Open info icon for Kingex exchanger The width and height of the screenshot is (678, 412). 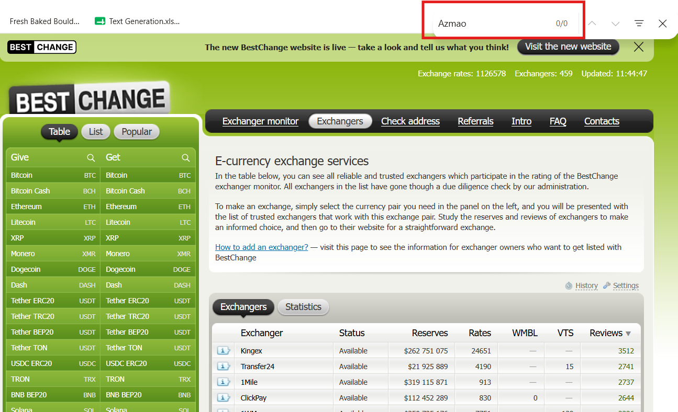(x=224, y=351)
